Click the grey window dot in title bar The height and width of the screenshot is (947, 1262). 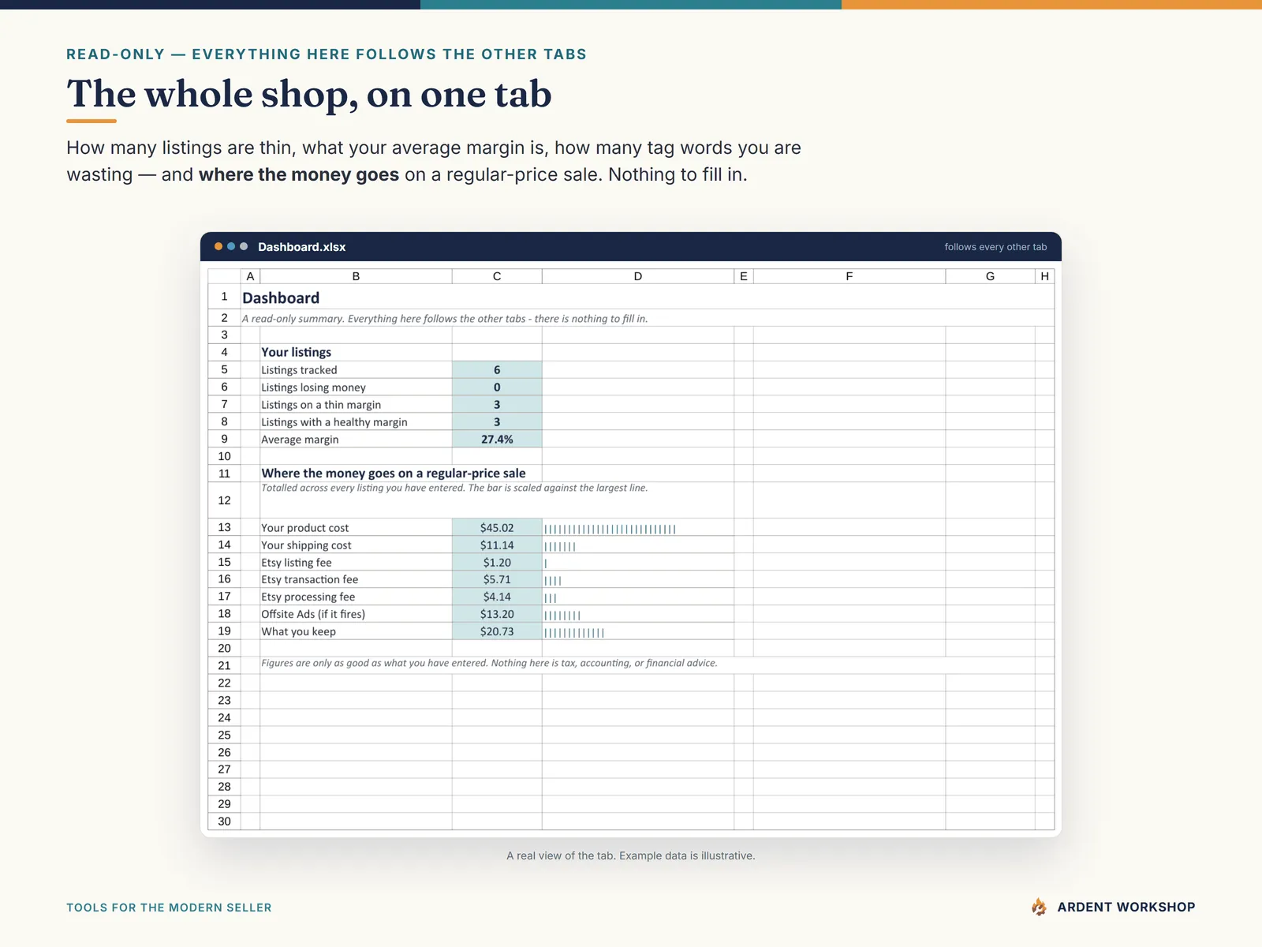244,246
